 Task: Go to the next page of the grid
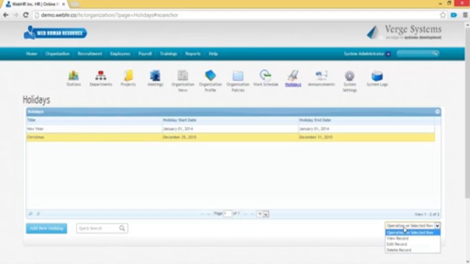tap(246, 214)
